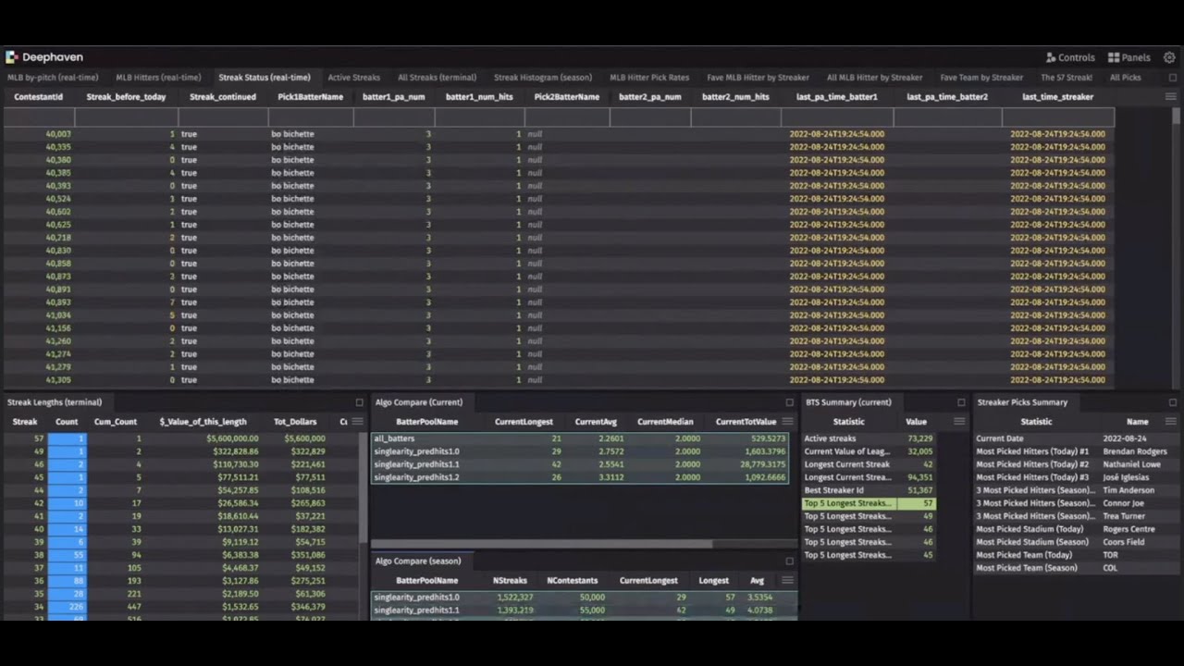Maximize the Streaker Picks Summary panel

[x=1173, y=402]
